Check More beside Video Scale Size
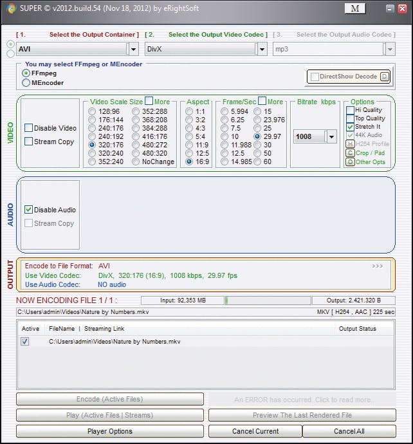 pos(149,101)
